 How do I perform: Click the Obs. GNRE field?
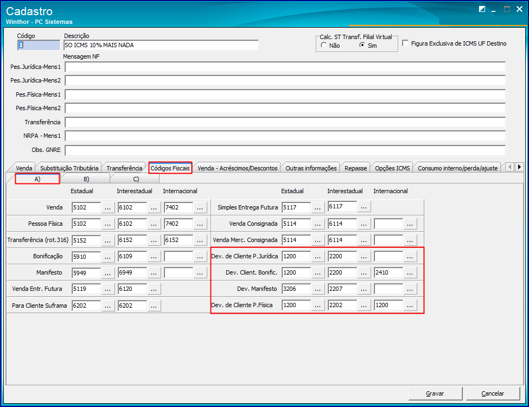285,150
